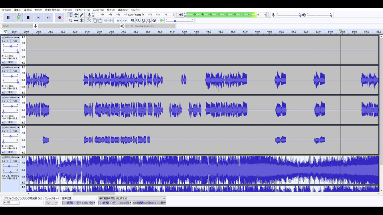
Task: Solo the mikito-p kur track
Action: (15, 71)
